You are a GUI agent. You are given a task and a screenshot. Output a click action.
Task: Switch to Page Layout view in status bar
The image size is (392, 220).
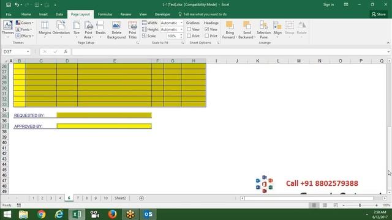point(325,205)
